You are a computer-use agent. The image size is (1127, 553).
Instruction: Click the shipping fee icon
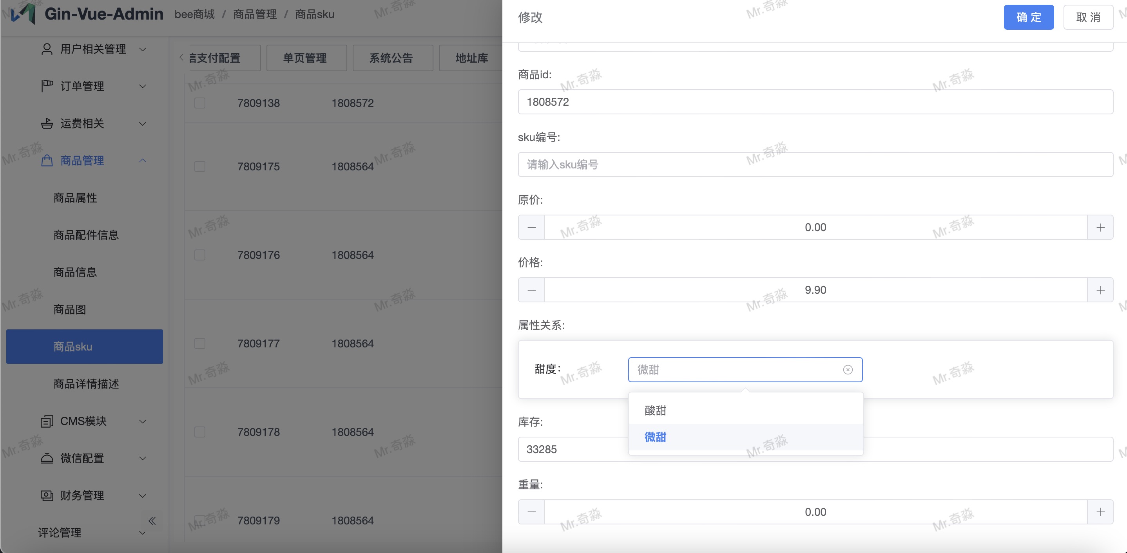tap(47, 124)
